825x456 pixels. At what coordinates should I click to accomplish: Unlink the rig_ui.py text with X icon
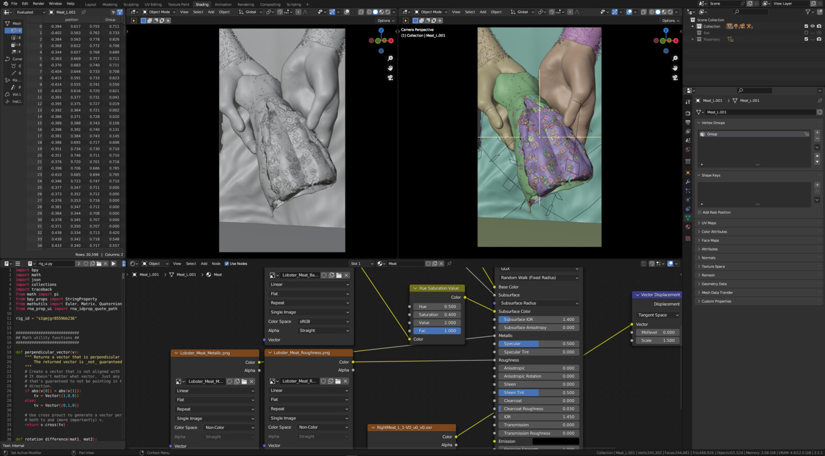pos(105,263)
